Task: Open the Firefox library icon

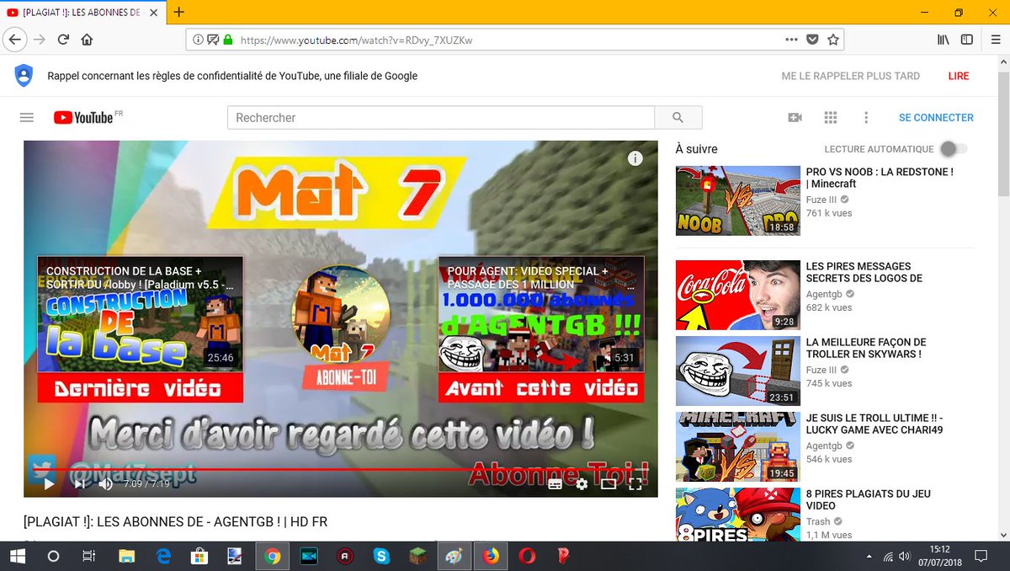Action: coord(944,40)
